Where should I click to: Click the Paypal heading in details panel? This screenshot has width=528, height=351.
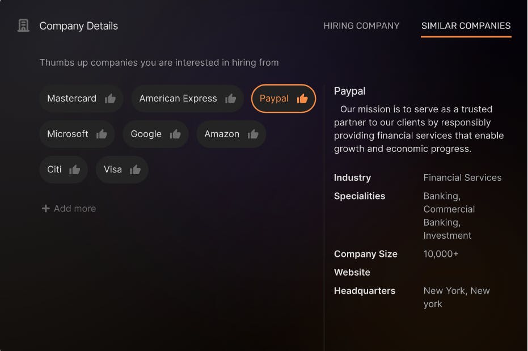349,91
